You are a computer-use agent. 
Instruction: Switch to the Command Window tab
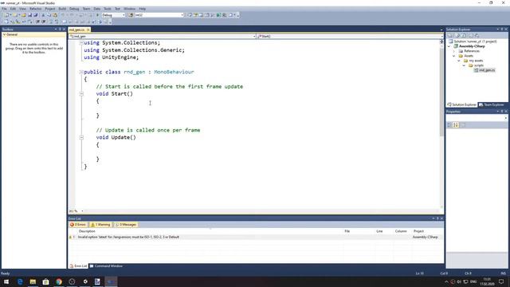click(106, 265)
